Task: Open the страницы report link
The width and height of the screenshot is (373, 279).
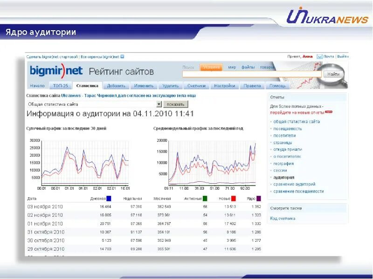Action: tap(283, 143)
